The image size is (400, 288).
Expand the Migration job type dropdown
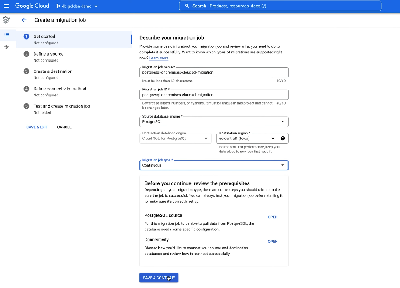pyautogui.click(x=284, y=165)
